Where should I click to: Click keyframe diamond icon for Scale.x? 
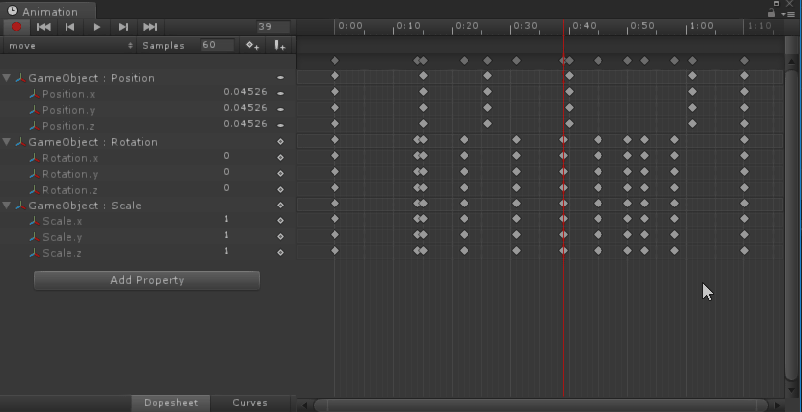click(x=280, y=221)
